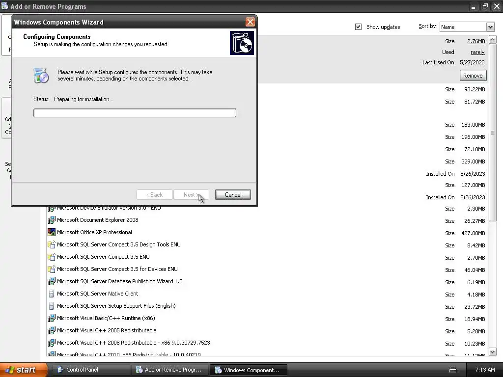Click the Cancel button in the wizard
The image size is (503, 377).
point(233,194)
